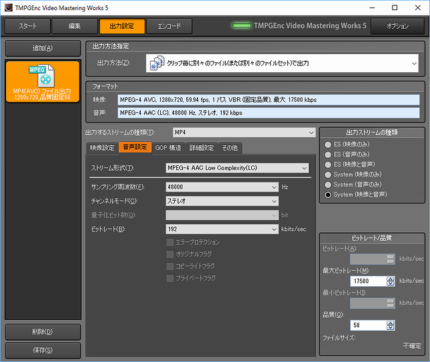
Task: Open the GOP 構造 sub-tab
Action: coord(168,148)
